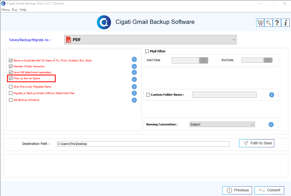Uncheck Save Pdf attachment separately
The height and width of the screenshot is (196, 291).
click(x=11, y=72)
